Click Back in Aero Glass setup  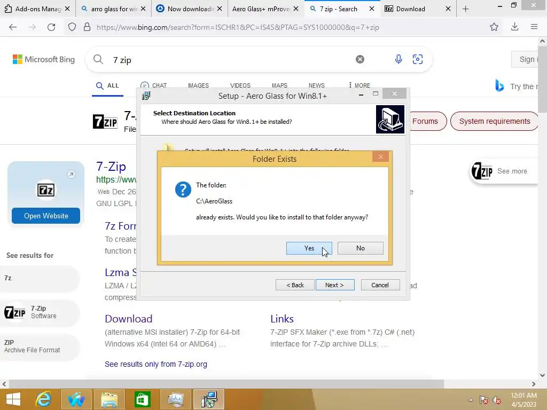295,285
